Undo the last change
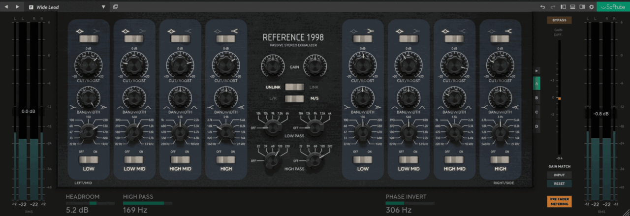Screen dimensions: 630x216 542,7
